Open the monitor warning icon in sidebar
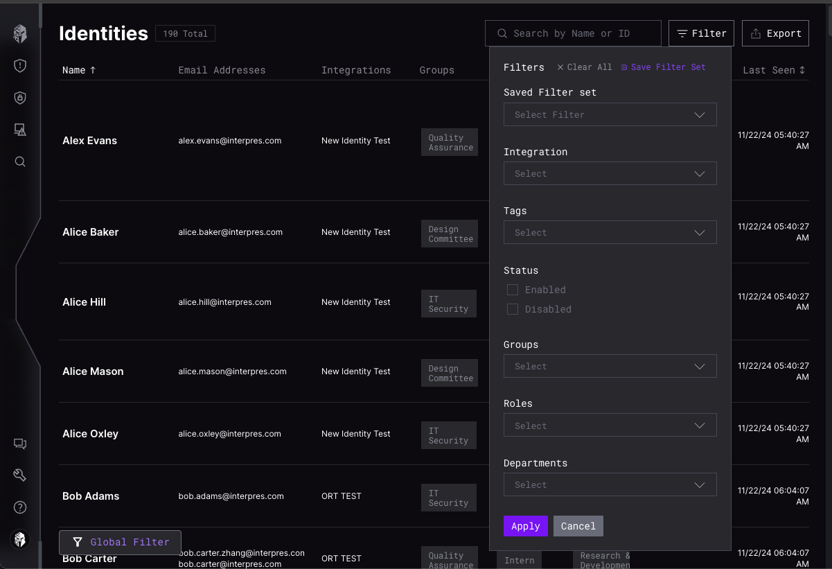 [20, 130]
